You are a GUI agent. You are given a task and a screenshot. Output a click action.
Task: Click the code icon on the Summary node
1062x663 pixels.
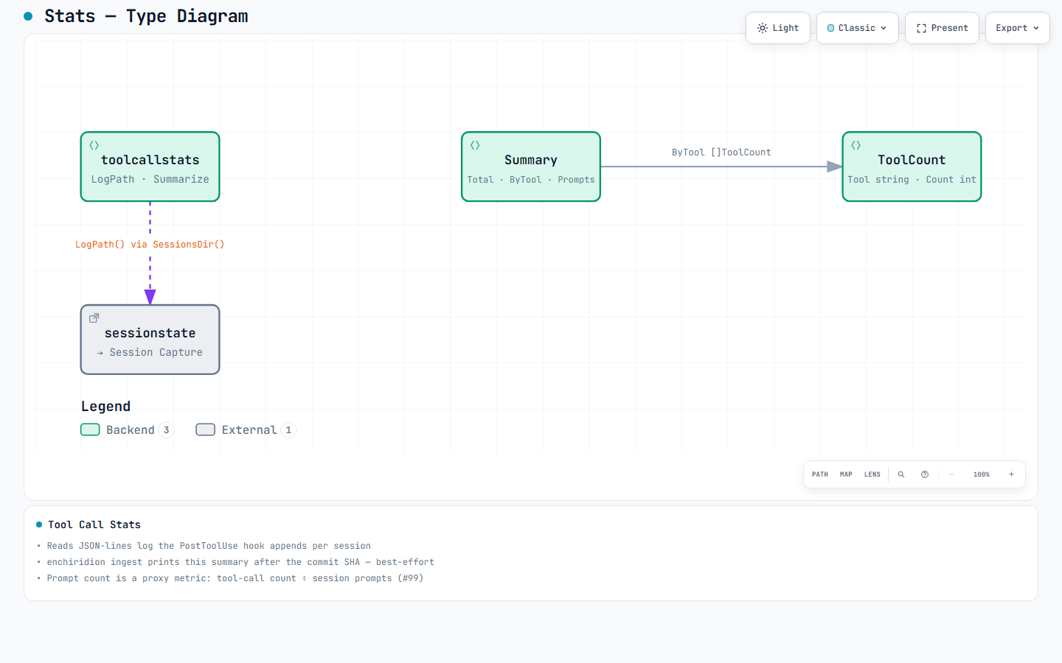click(475, 145)
